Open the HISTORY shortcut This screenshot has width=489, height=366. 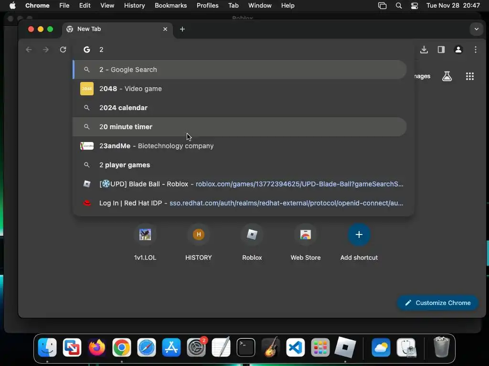pyautogui.click(x=199, y=243)
